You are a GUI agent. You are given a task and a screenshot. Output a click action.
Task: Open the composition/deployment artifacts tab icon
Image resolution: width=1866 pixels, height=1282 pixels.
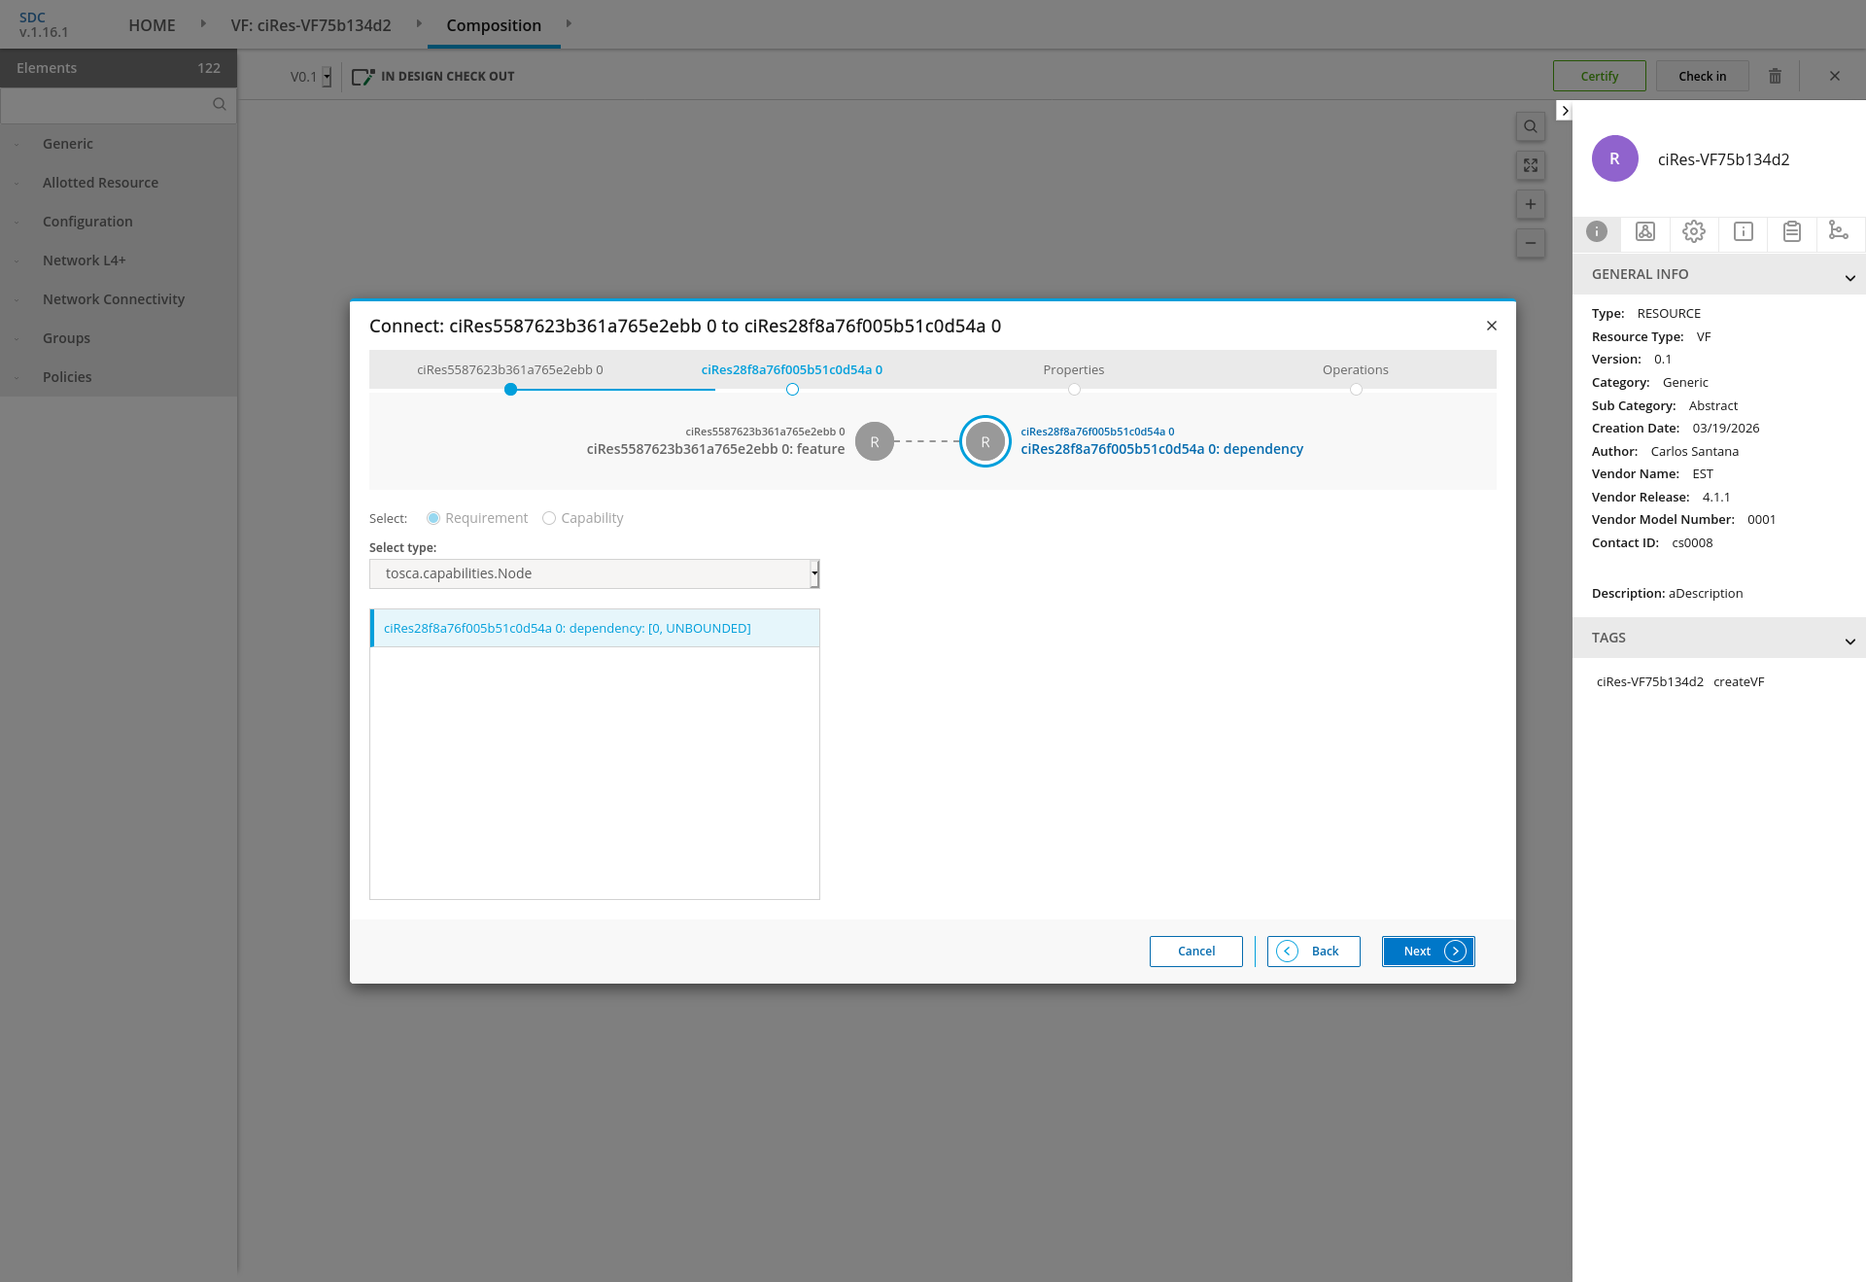[x=1645, y=231]
